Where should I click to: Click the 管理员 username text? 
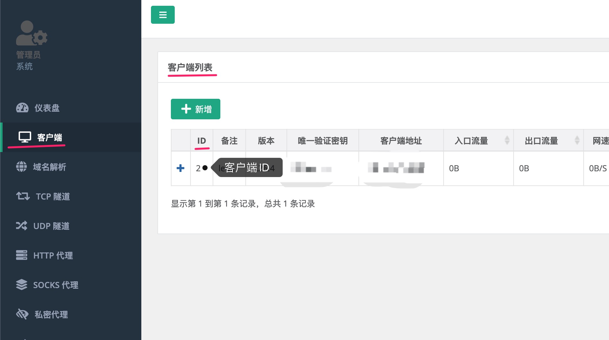[28, 55]
